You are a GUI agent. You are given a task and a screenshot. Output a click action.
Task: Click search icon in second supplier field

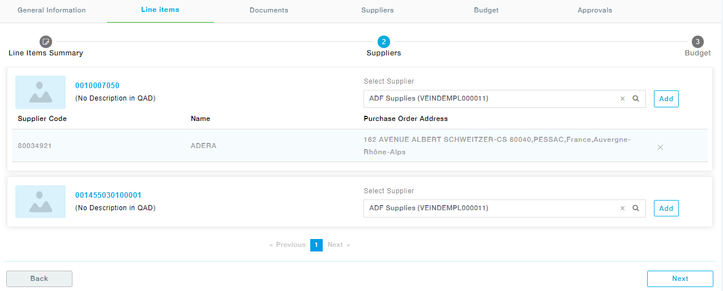636,209
